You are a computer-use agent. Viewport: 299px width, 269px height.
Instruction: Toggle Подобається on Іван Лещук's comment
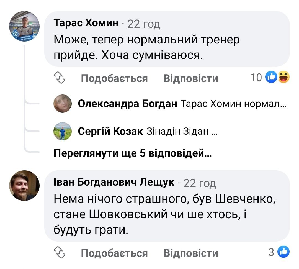[x=114, y=253]
